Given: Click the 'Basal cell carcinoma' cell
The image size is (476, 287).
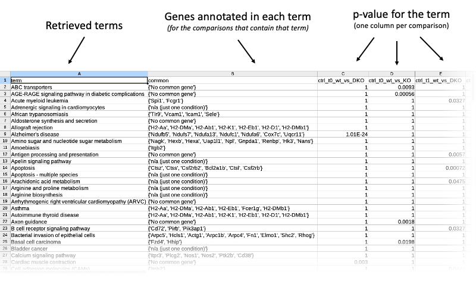Looking at the screenshot, I should (x=79, y=242).
